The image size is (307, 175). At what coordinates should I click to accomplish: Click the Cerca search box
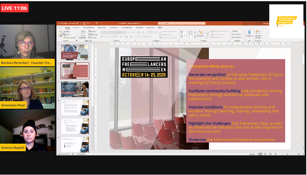pos(181,23)
